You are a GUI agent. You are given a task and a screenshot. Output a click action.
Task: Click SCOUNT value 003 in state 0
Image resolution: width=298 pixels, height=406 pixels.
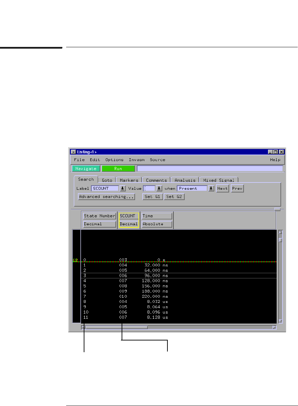pyautogui.click(x=123, y=260)
